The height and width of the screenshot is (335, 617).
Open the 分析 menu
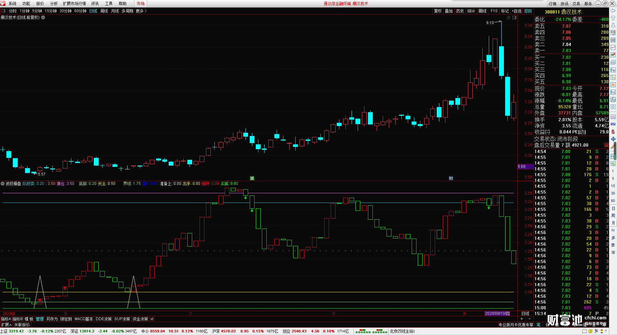pyautogui.click(x=54, y=4)
